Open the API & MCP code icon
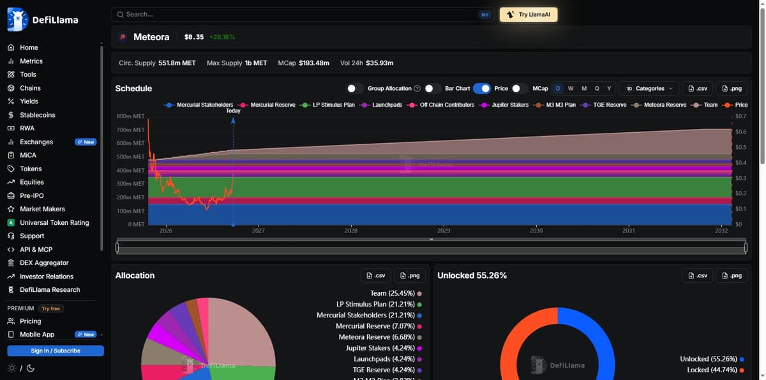The height and width of the screenshot is (380, 766). [x=11, y=250]
